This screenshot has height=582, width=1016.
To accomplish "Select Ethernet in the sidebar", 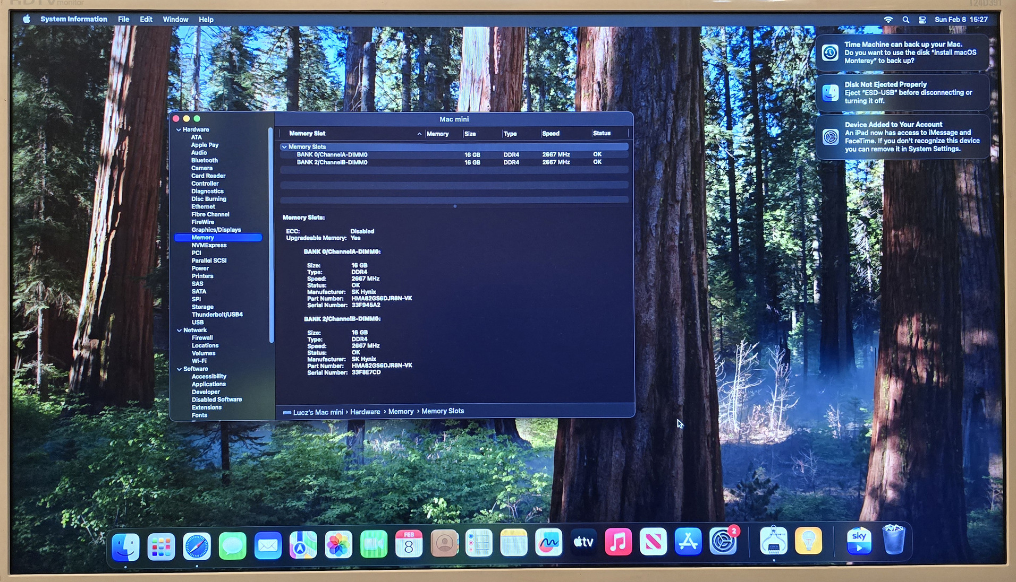I will click(x=203, y=207).
